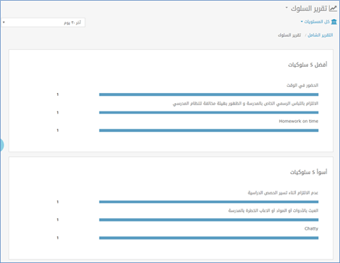Open the آخر ٣٠ يوم period dropdown
340x263 pixels.
43,22
